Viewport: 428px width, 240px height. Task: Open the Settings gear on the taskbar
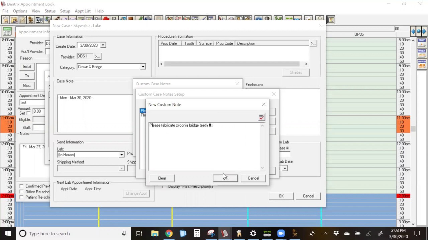[x=253, y=233]
